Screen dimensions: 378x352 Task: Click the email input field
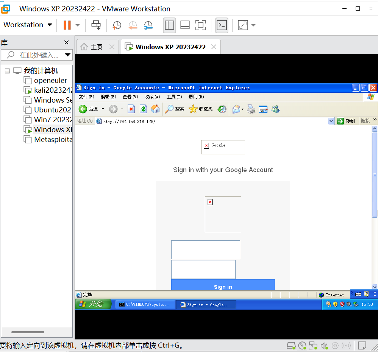[x=206, y=249]
